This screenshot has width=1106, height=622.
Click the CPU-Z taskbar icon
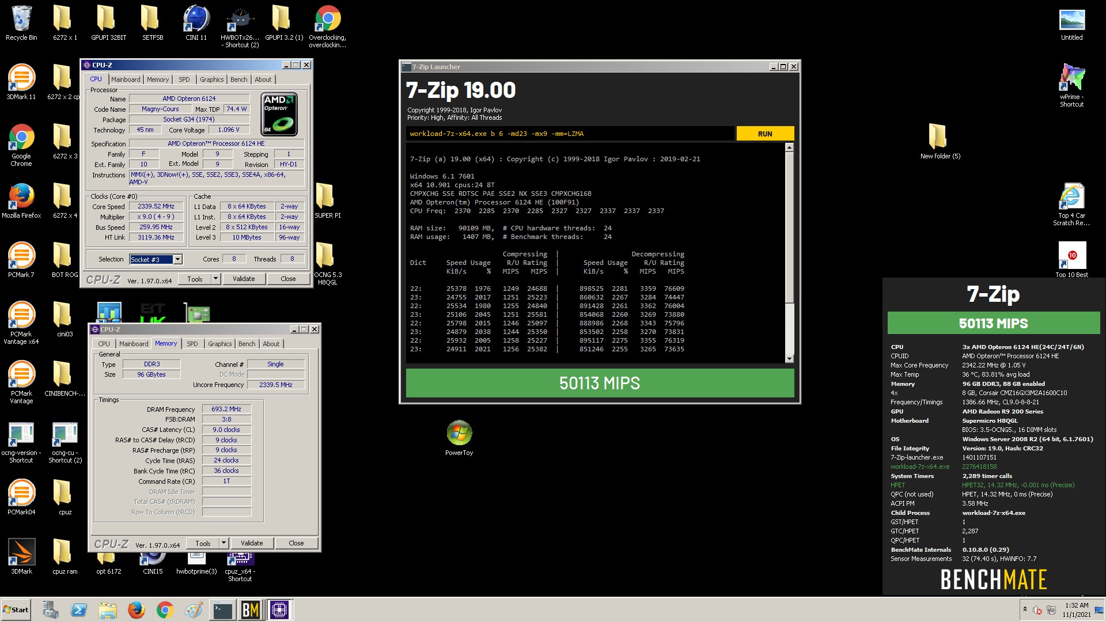(x=279, y=610)
